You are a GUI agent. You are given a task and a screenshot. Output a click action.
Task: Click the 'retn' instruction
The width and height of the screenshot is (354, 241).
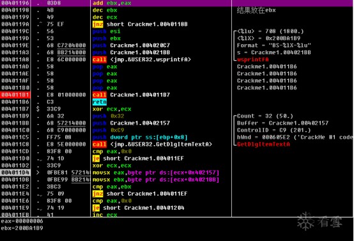99,102
